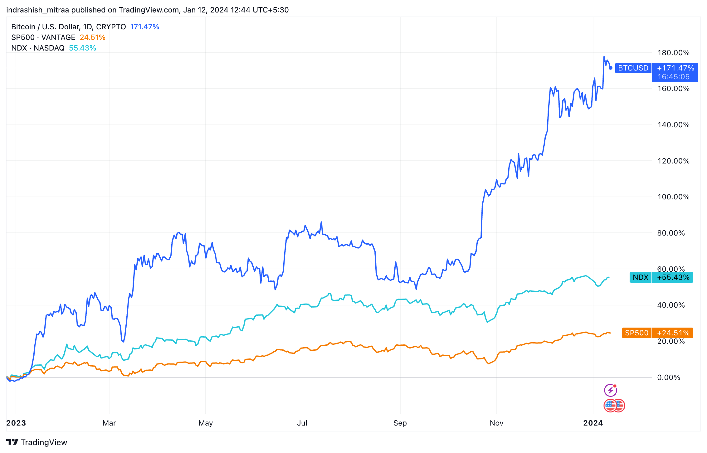This screenshot has width=707, height=453.
Task: Click the BTCUSD price label tag
Action: (x=633, y=68)
